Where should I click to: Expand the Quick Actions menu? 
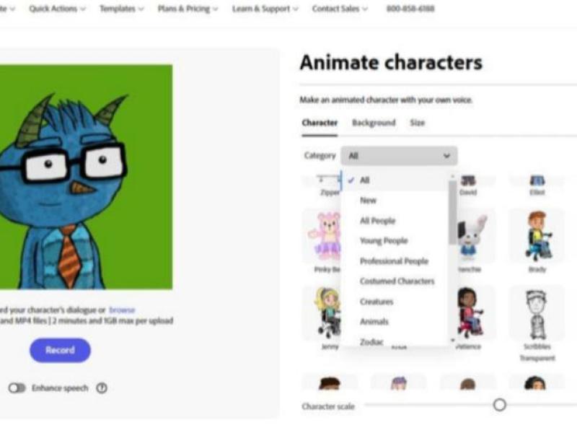[x=57, y=9]
